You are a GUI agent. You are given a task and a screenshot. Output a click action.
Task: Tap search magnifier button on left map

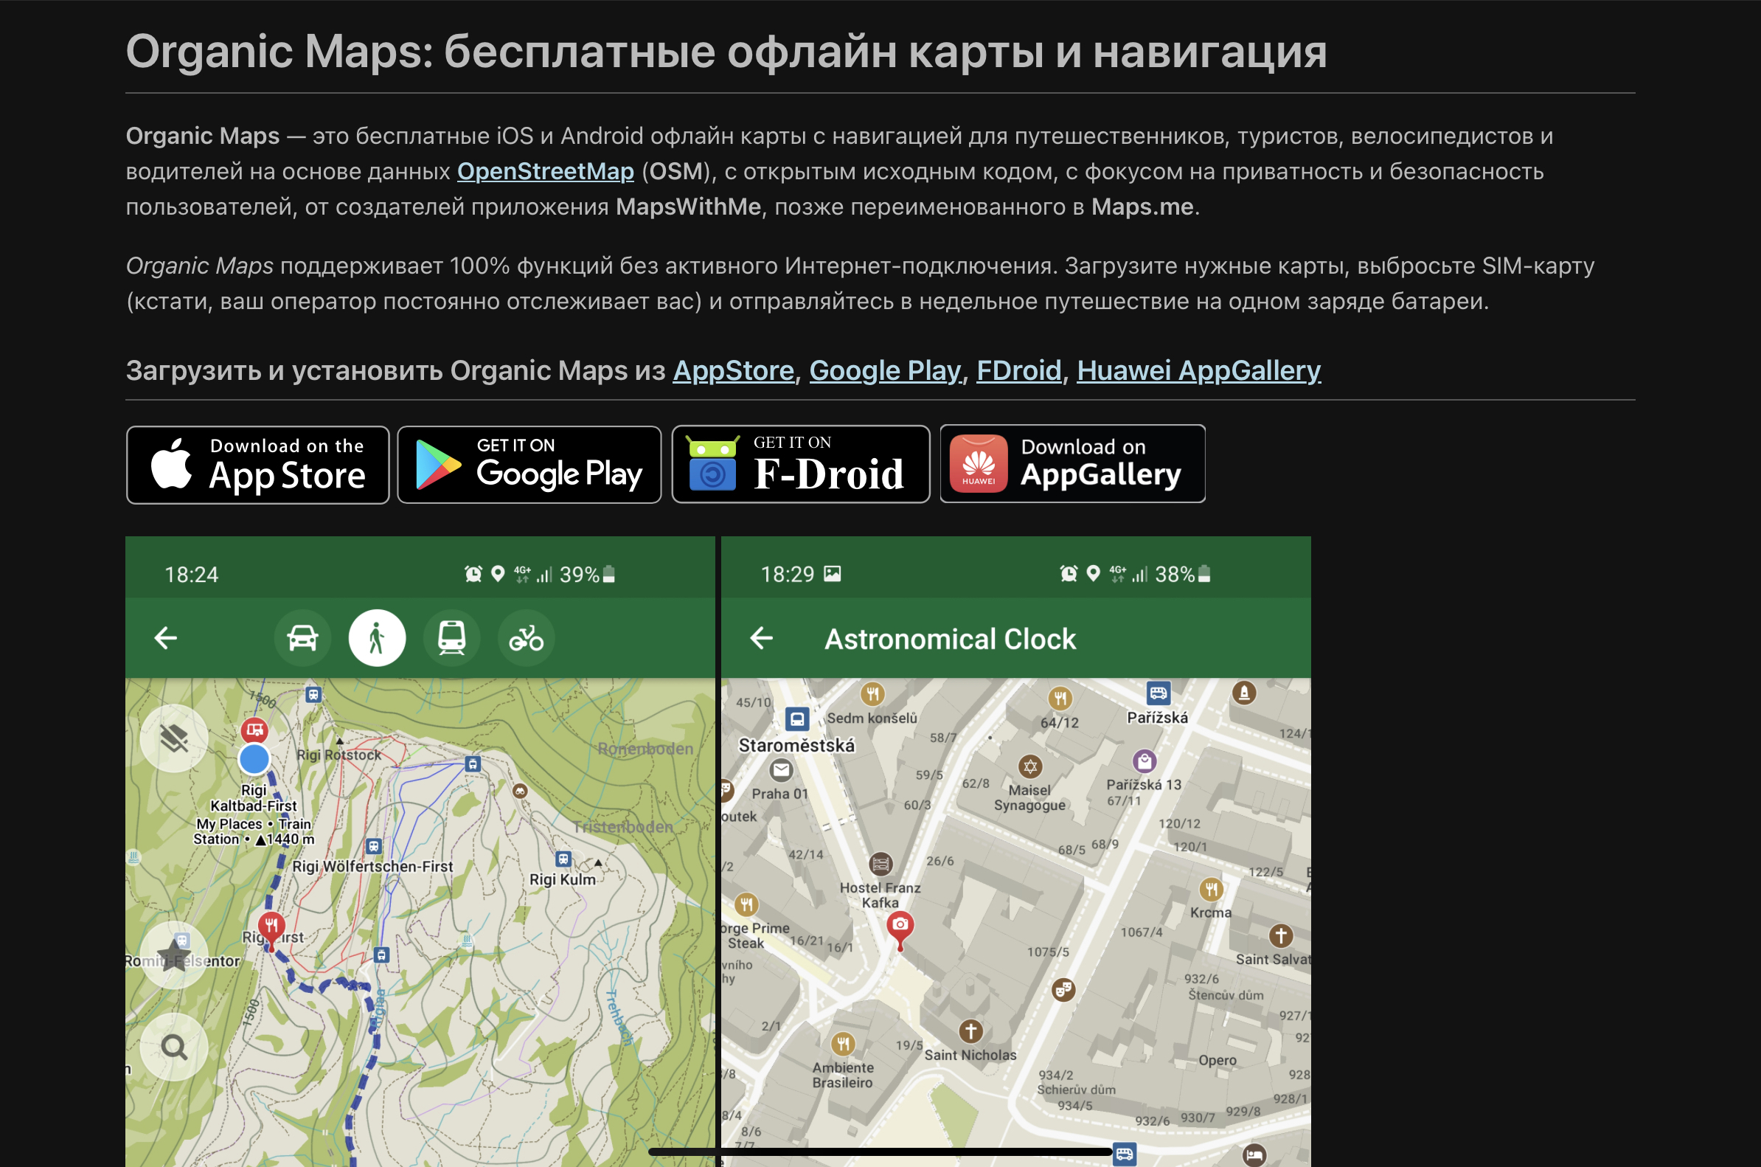174,1047
